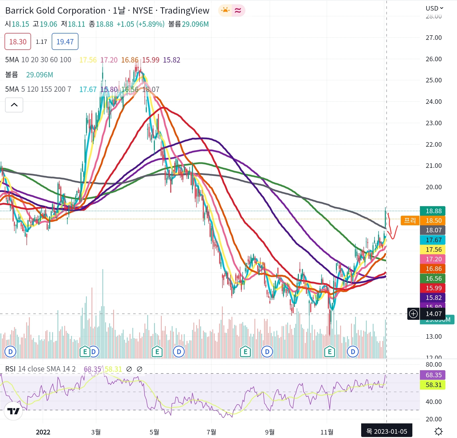Collapse indicator legend with chevron button

click(x=14, y=105)
